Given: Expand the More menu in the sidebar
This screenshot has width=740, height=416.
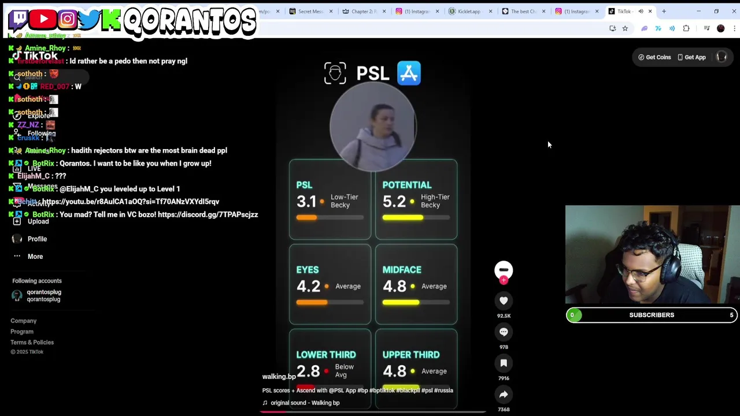Looking at the screenshot, I should (35, 257).
